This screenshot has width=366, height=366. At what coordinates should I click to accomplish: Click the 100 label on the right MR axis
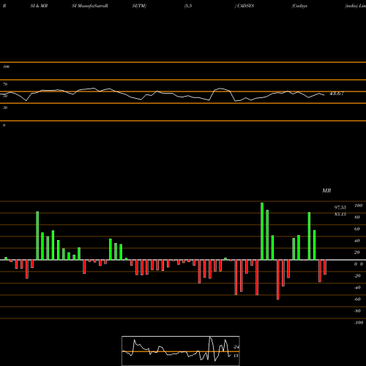click(358, 206)
